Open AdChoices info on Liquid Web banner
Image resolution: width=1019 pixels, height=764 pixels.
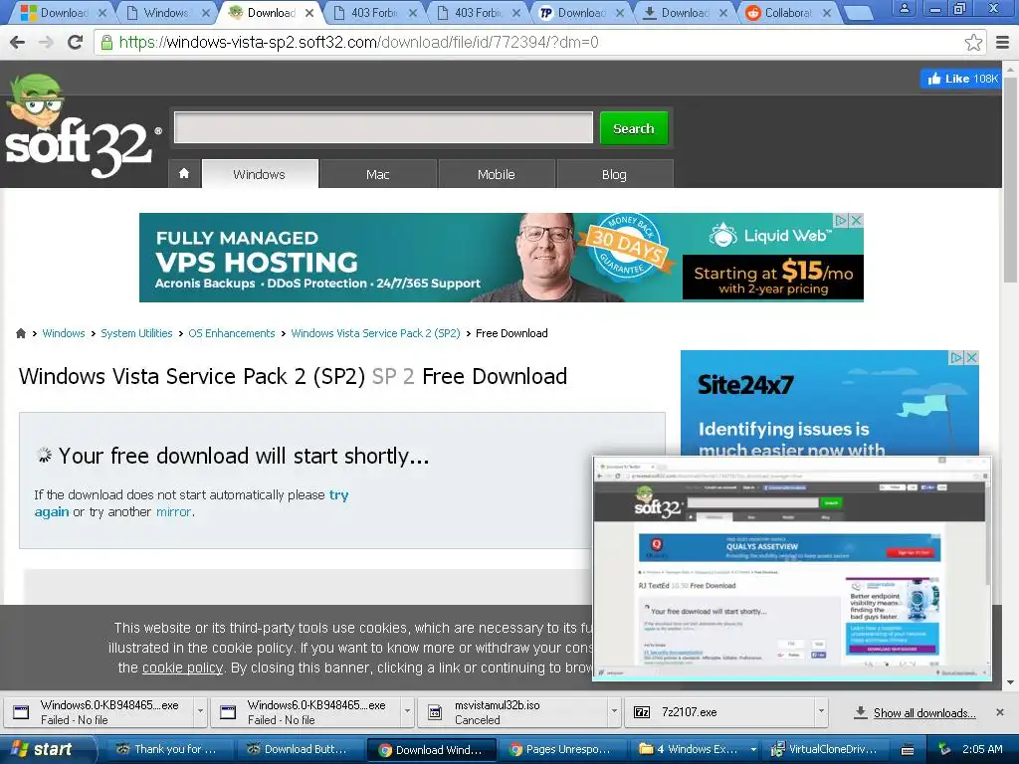click(841, 220)
